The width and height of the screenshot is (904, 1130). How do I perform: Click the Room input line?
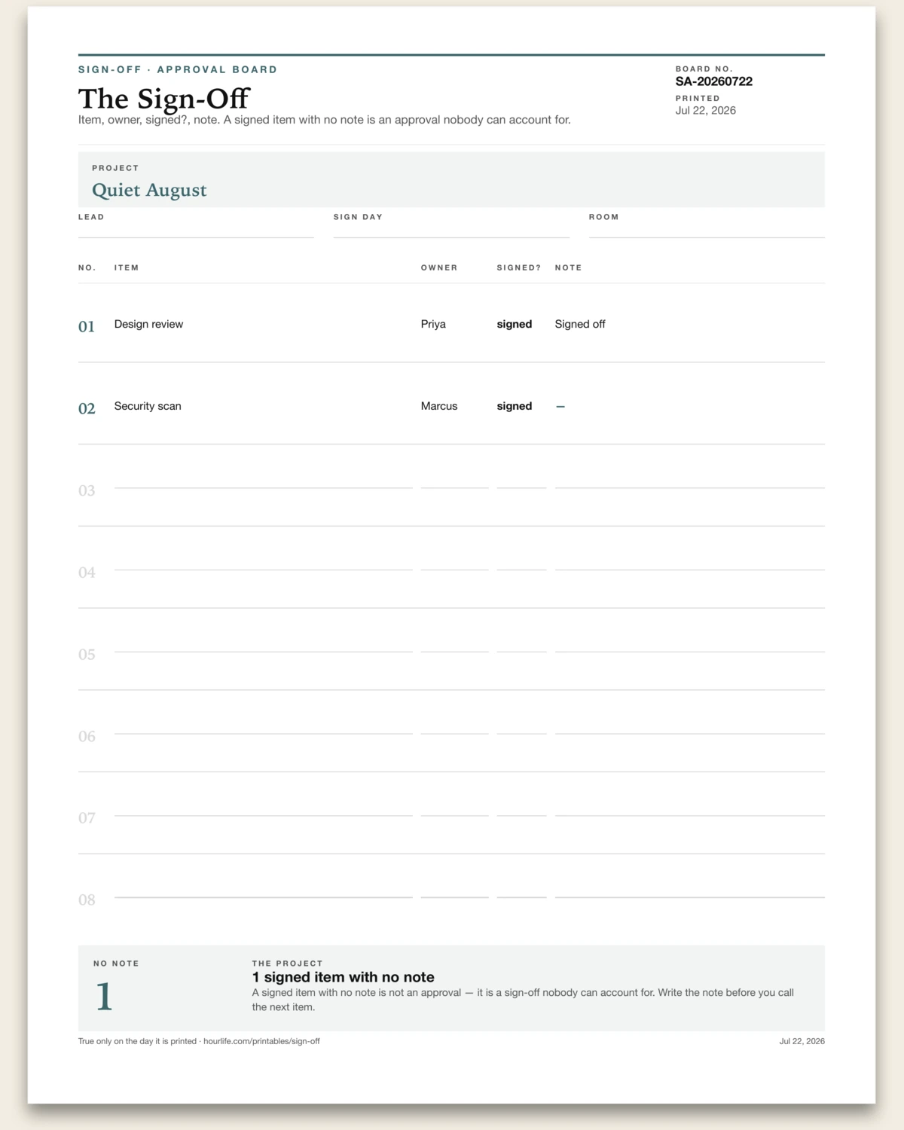707,230
